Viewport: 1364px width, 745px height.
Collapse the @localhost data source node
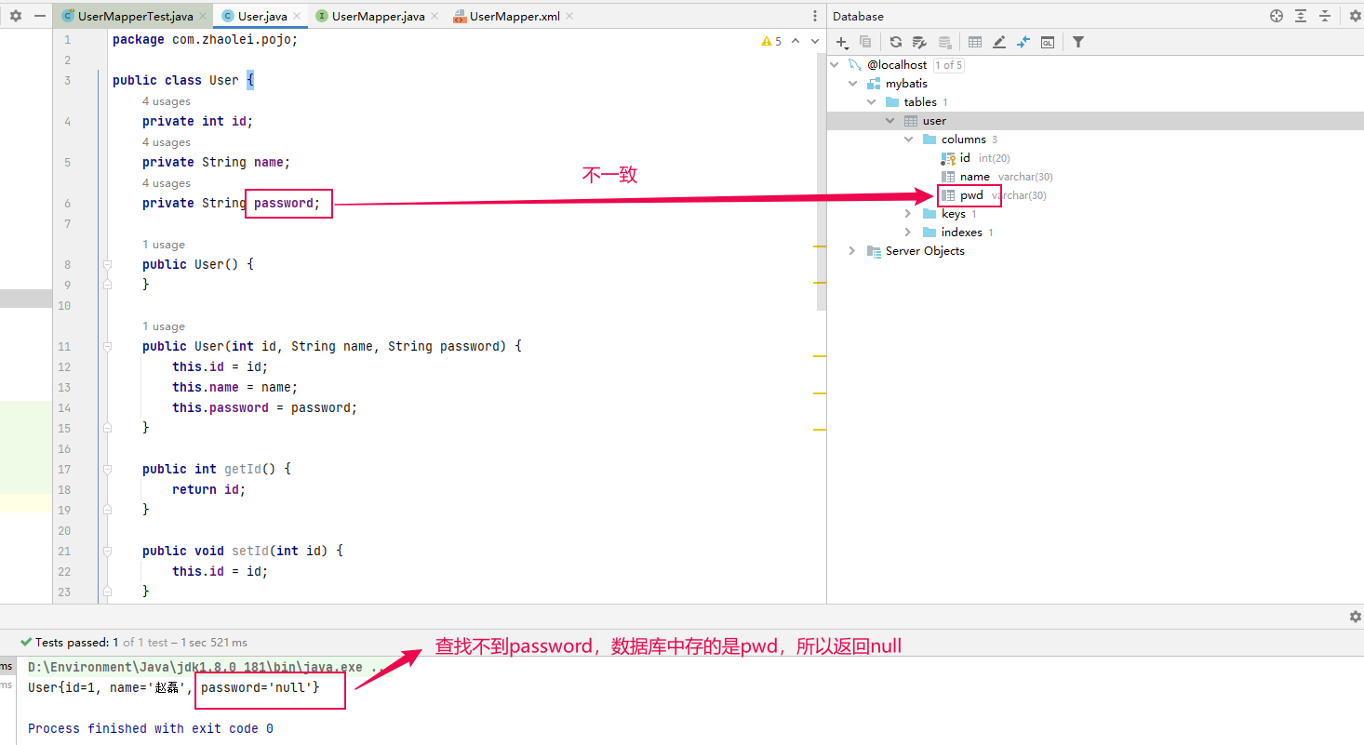click(835, 65)
